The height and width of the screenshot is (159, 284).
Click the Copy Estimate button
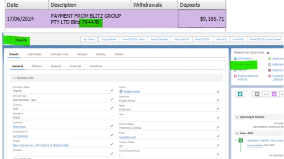click(x=109, y=39)
